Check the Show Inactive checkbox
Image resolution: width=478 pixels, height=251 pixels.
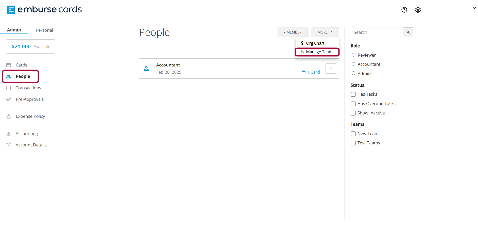point(353,113)
